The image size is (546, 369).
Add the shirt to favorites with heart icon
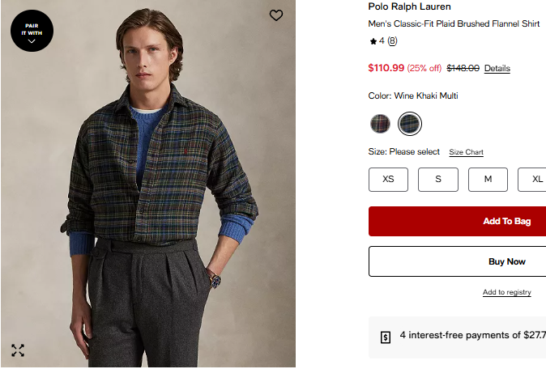coord(276,15)
